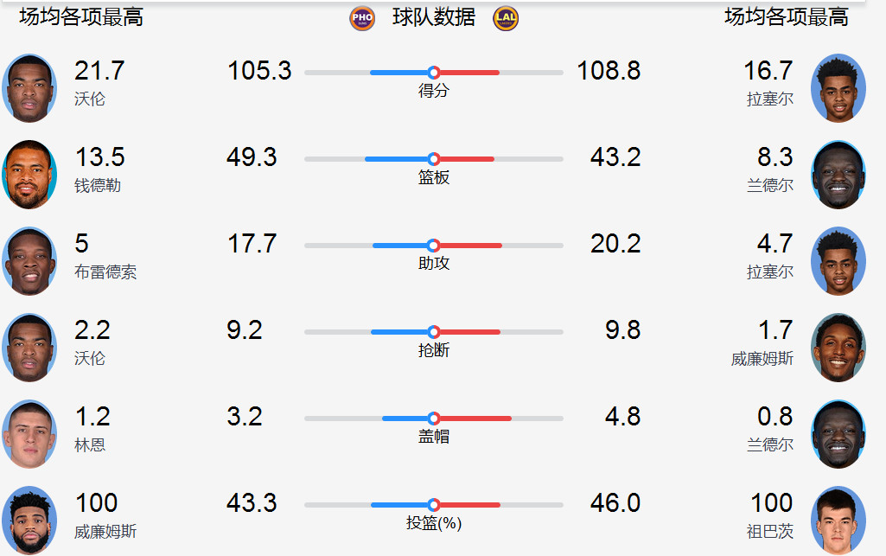The width and height of the screenshot is (886, 556).
Task: Click the 助攻 stat label
Action: (x=434, y=264)
